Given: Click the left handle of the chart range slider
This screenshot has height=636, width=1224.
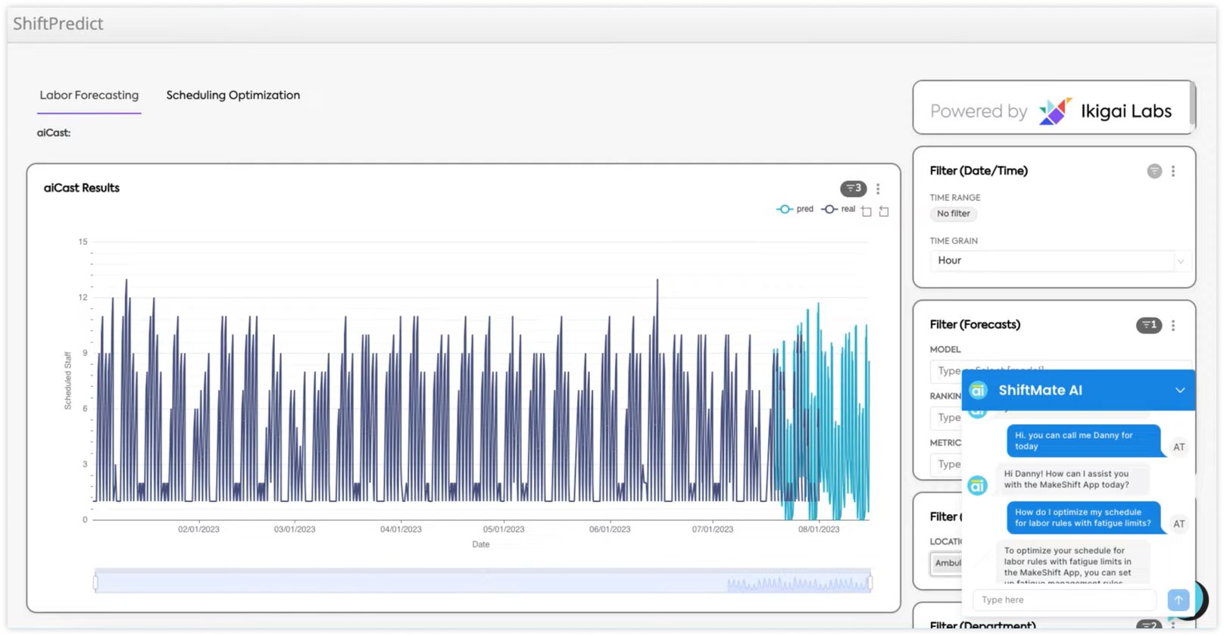Looking at the screenshot, I should [95, 582].
